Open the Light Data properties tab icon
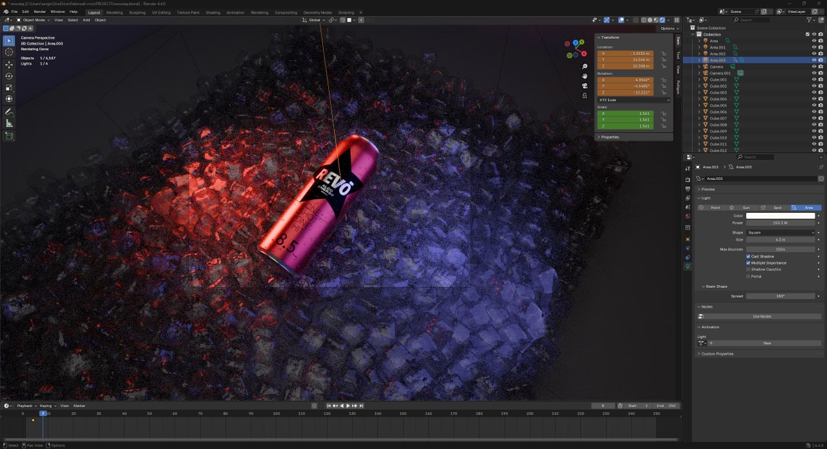Image resolution: width=827 pixels, height=449 pixels. coord(687,266)
